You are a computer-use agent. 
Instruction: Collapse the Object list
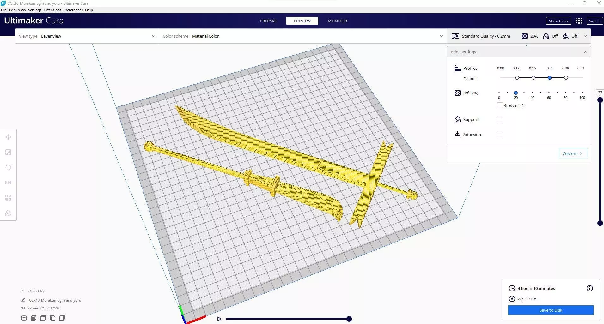pyautogui.click(x=23, y=291)
